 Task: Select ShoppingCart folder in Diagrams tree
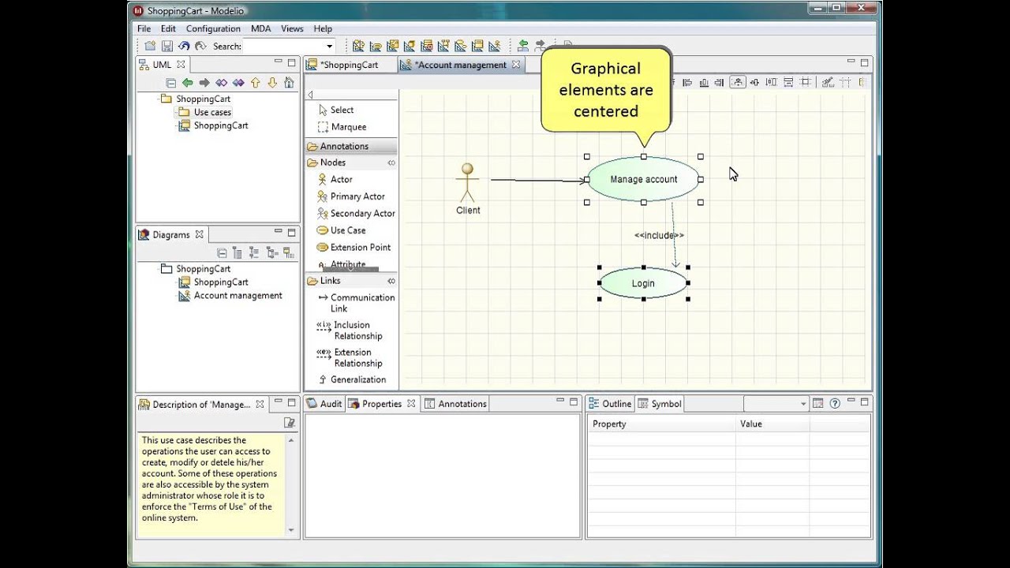pyautogui.click(x=196, y=269)
